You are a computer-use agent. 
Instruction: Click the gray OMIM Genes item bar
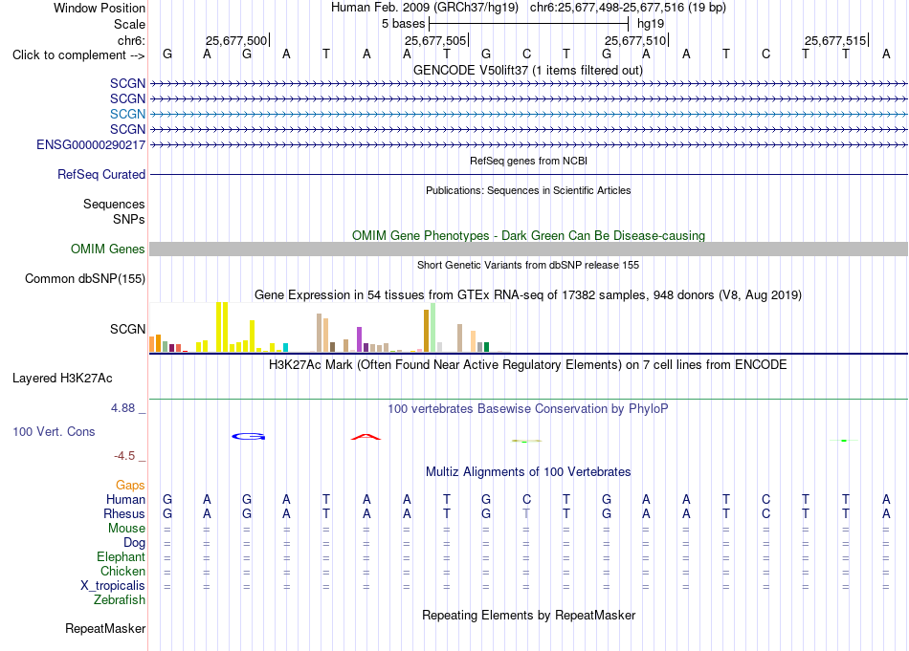[528, 250]
